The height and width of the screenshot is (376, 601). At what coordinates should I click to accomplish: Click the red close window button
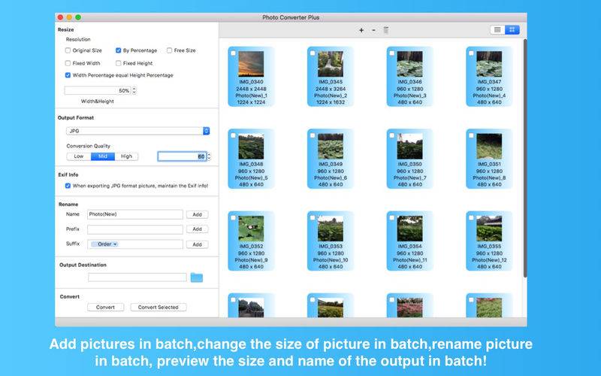coord(60,17)
